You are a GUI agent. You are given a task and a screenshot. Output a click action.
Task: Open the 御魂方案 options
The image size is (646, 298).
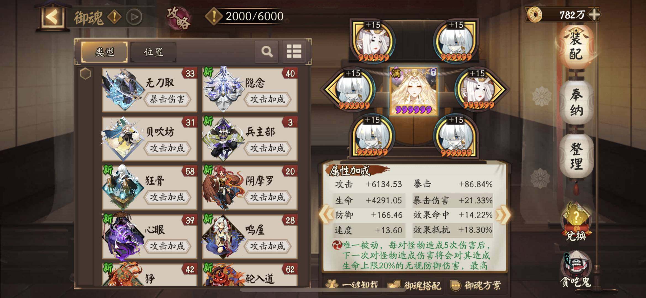(475, 285)
